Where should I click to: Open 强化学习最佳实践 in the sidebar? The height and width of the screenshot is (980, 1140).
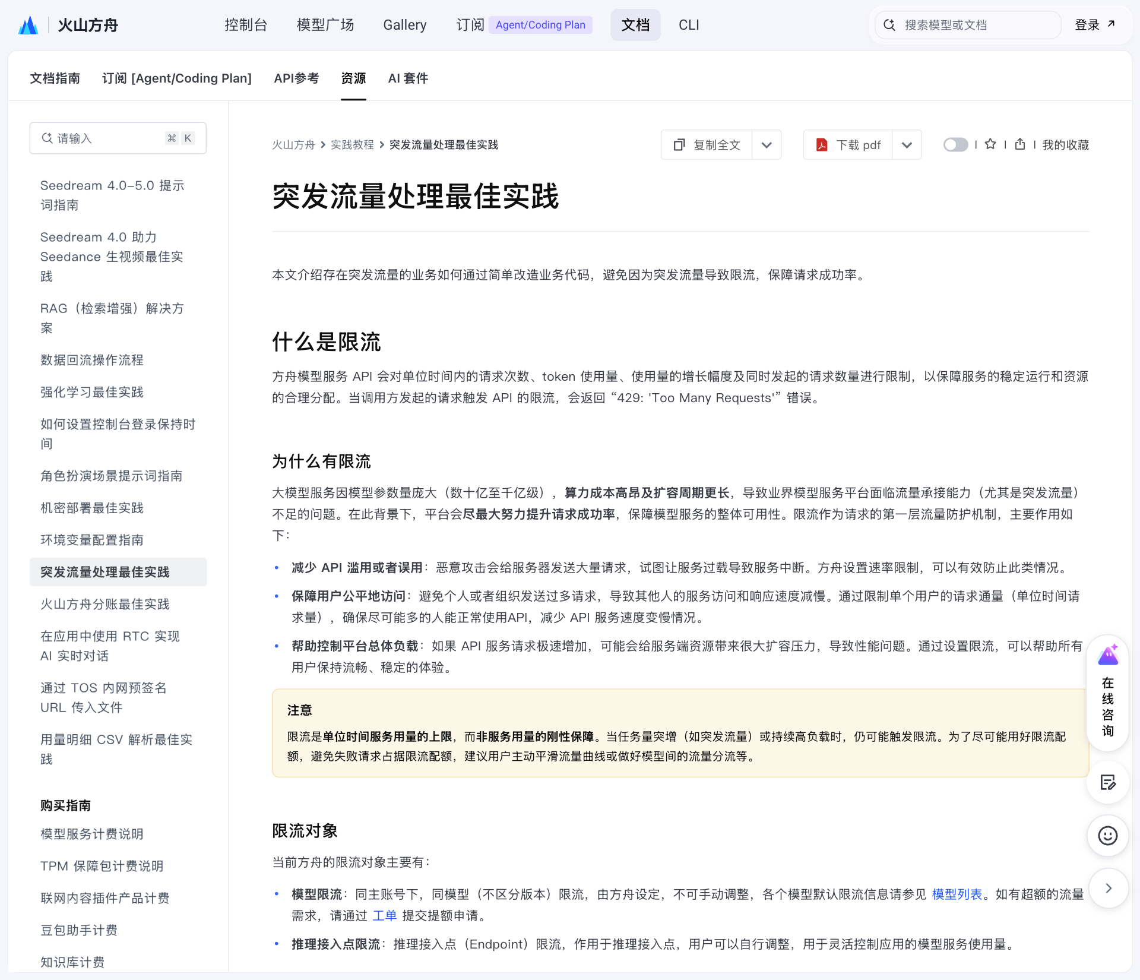point(92,392)
